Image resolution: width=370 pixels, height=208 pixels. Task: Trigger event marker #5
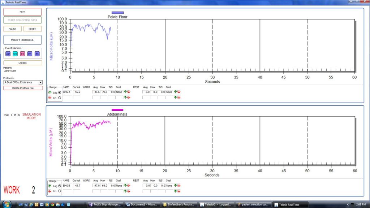[x=36, y=53]
